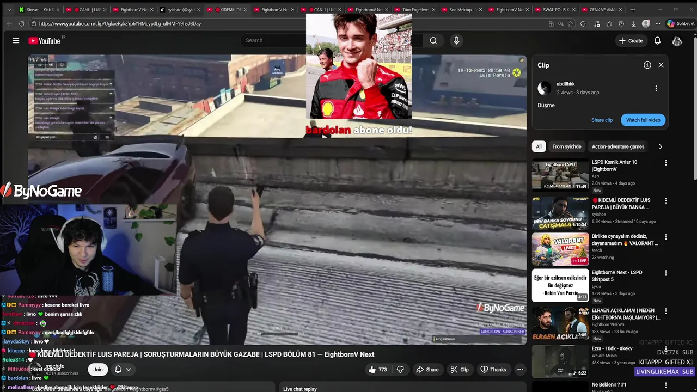Click the browser address bar URL

coord(120,23)
